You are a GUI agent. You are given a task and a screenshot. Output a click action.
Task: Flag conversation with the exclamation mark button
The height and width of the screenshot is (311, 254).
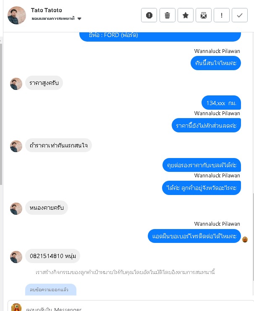[222, 15]
